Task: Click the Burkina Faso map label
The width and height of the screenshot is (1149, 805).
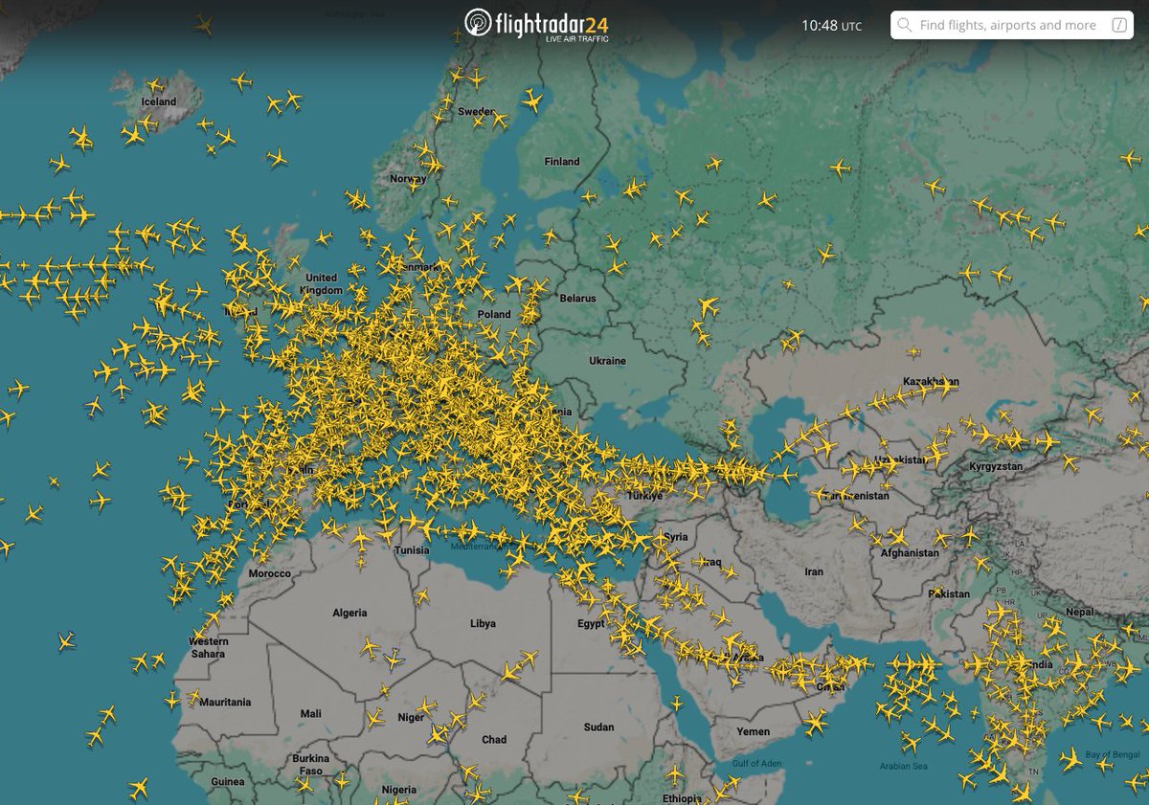Action: (311, 764)
